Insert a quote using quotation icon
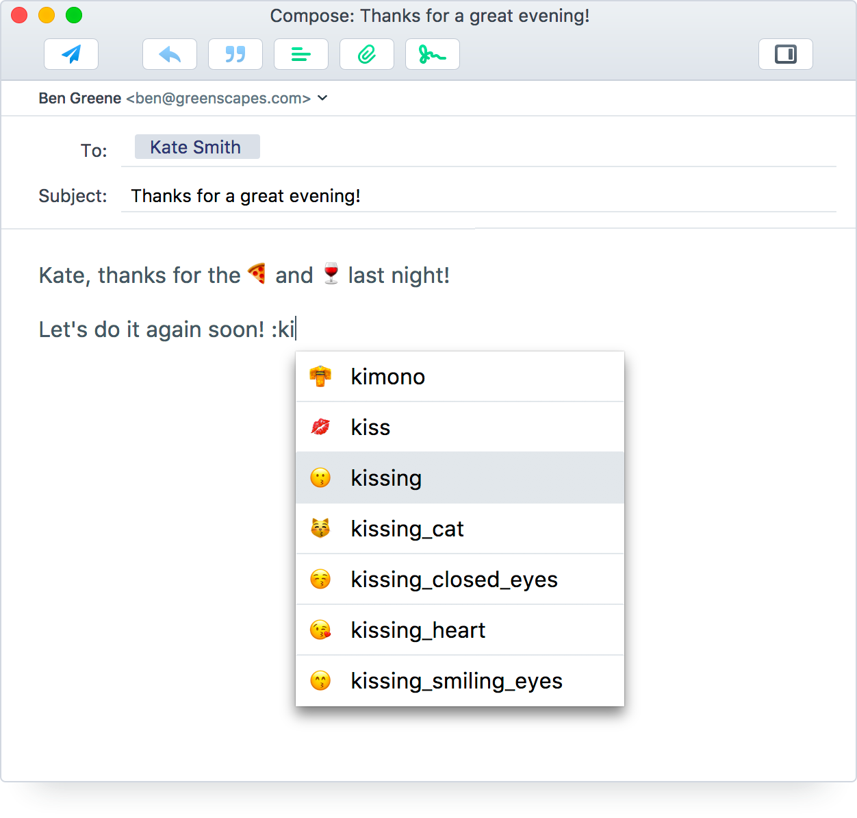The image size is (857, 818). tap(235, 54)
